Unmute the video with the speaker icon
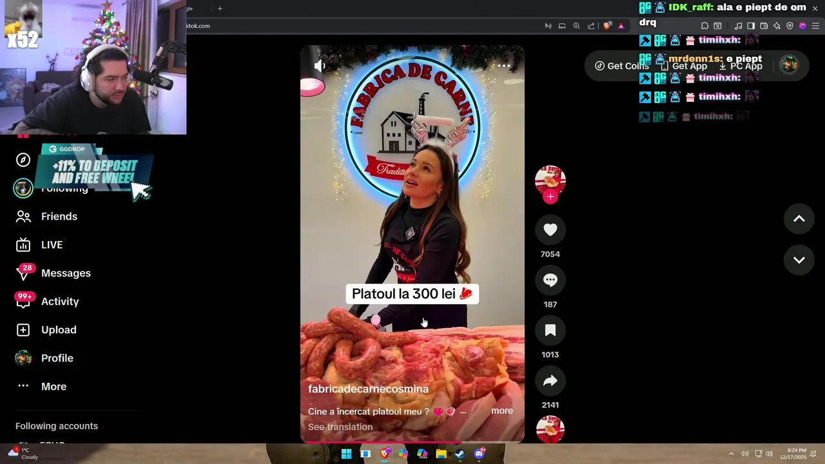 [319, 66]
